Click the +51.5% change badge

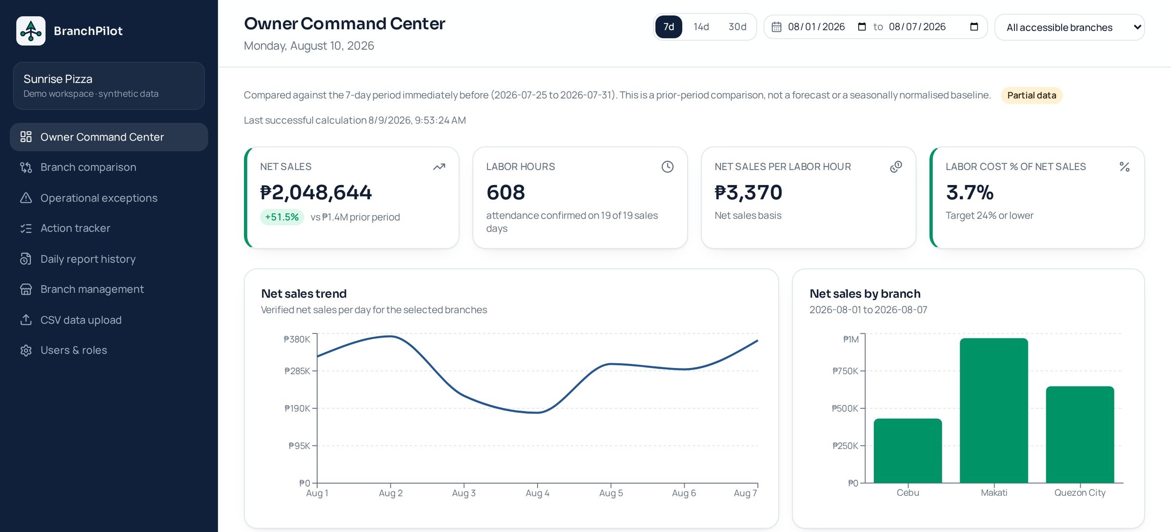click(282, 217)
